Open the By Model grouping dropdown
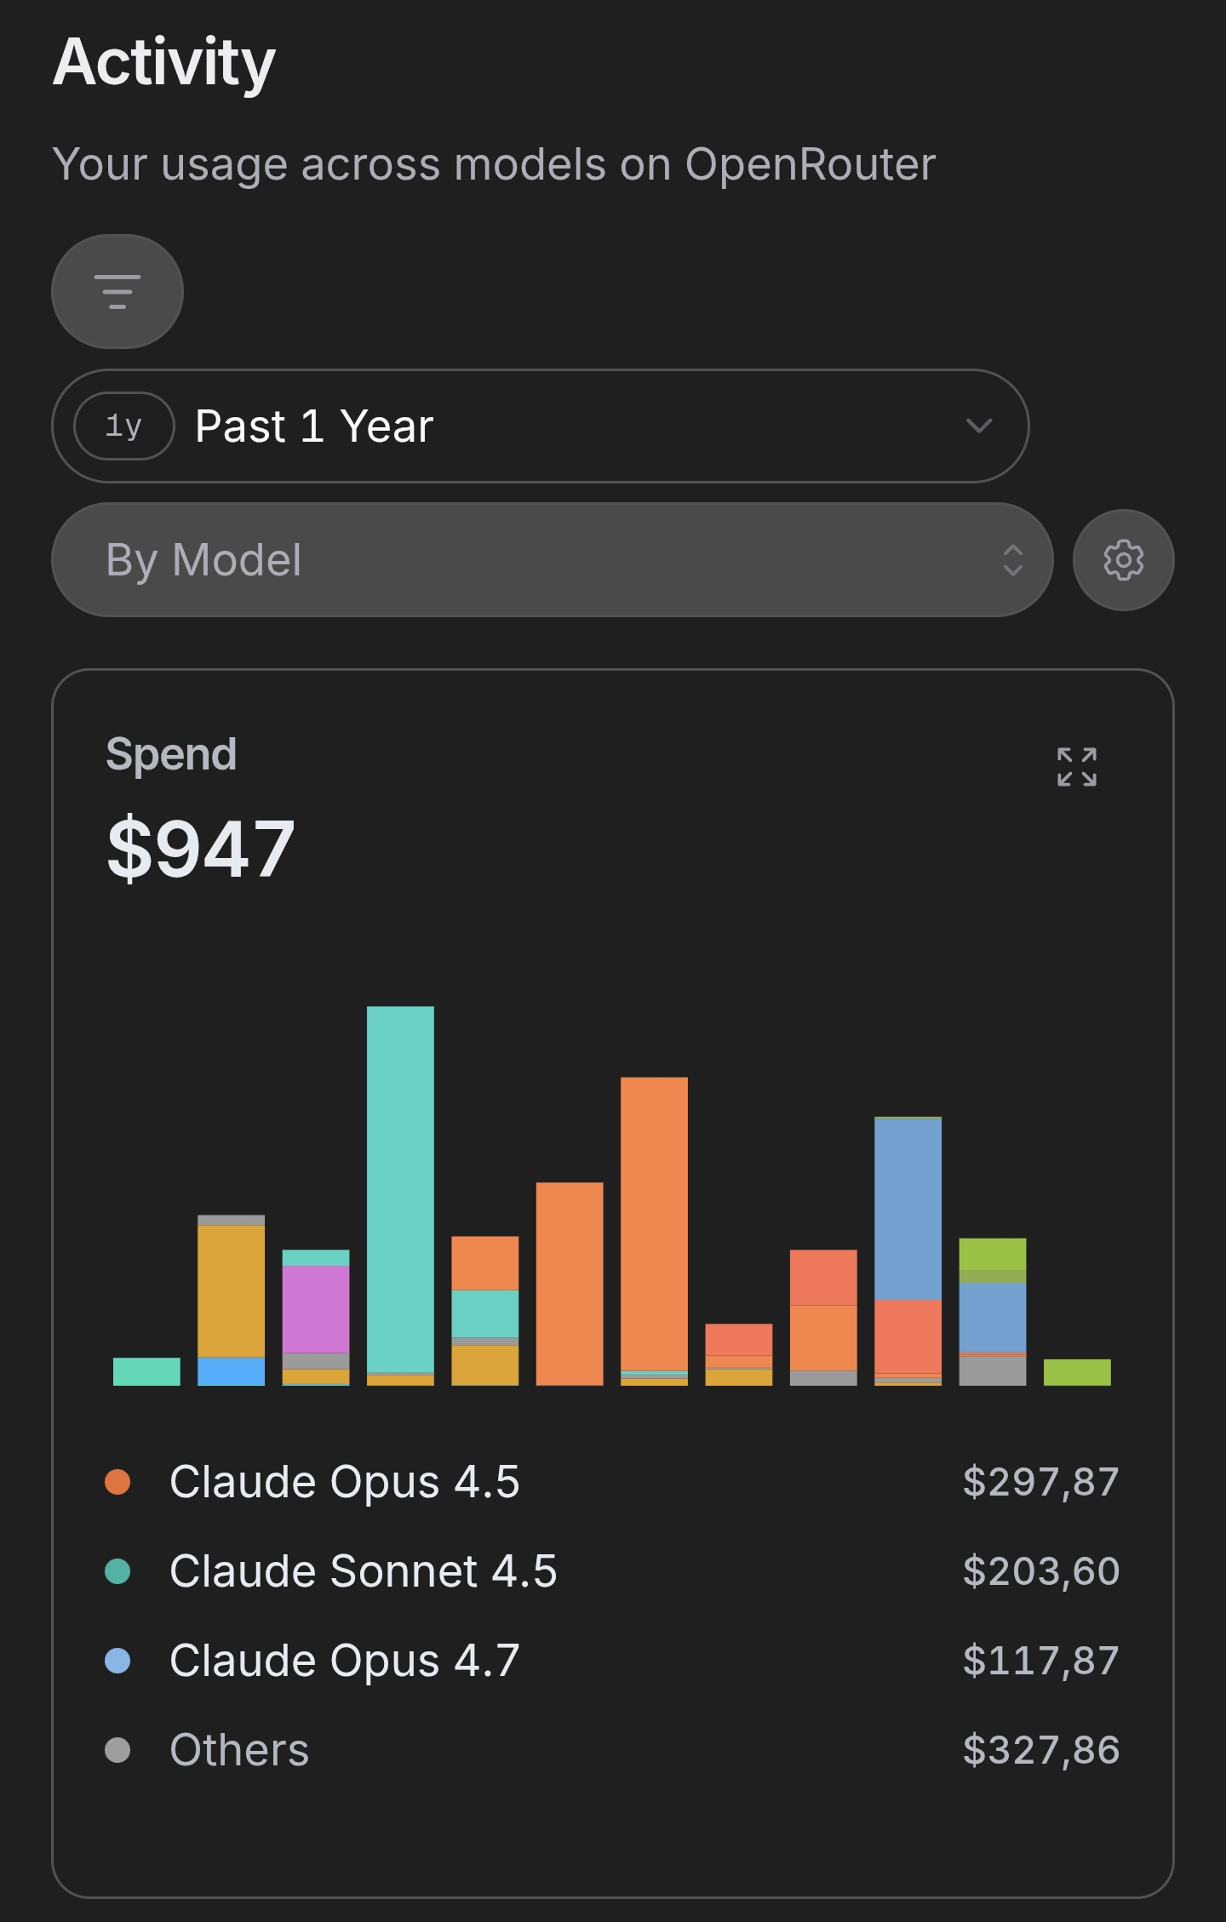This screenshot has width=1226, height=1922. [553, 560]
